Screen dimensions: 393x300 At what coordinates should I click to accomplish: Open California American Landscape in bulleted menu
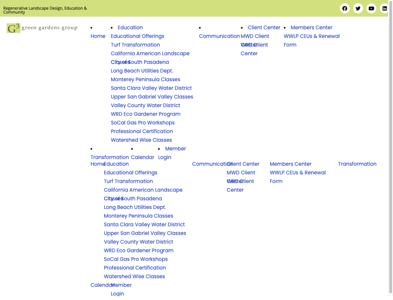(150, 54)
